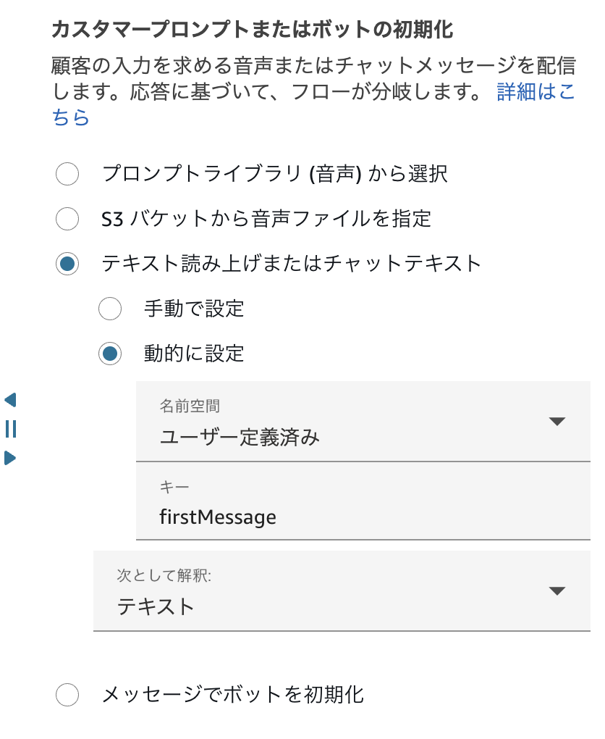Click the left-pointing collapse arrow icon
This screenshot has height=739, width=605.
click(x=10, y=400)
